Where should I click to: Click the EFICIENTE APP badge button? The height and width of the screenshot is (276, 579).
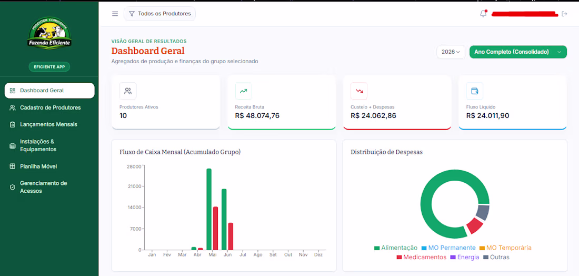(x=49, y=67)
